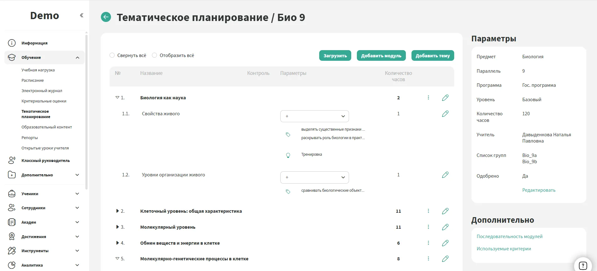This screenshot has width=597, height=271.
Task: Collapse module 1 'Биология как наука' triangle
Action: point(117,98)
